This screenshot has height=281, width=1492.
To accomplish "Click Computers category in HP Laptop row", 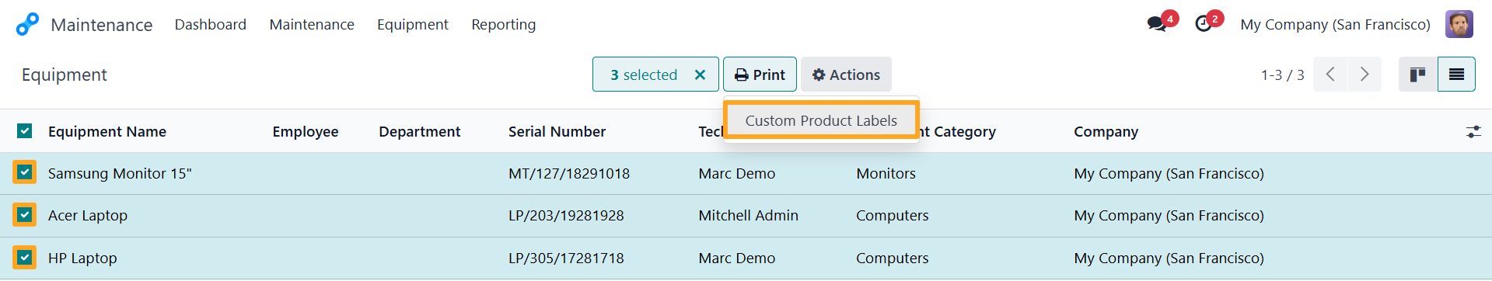I will (x=892, y=258).
